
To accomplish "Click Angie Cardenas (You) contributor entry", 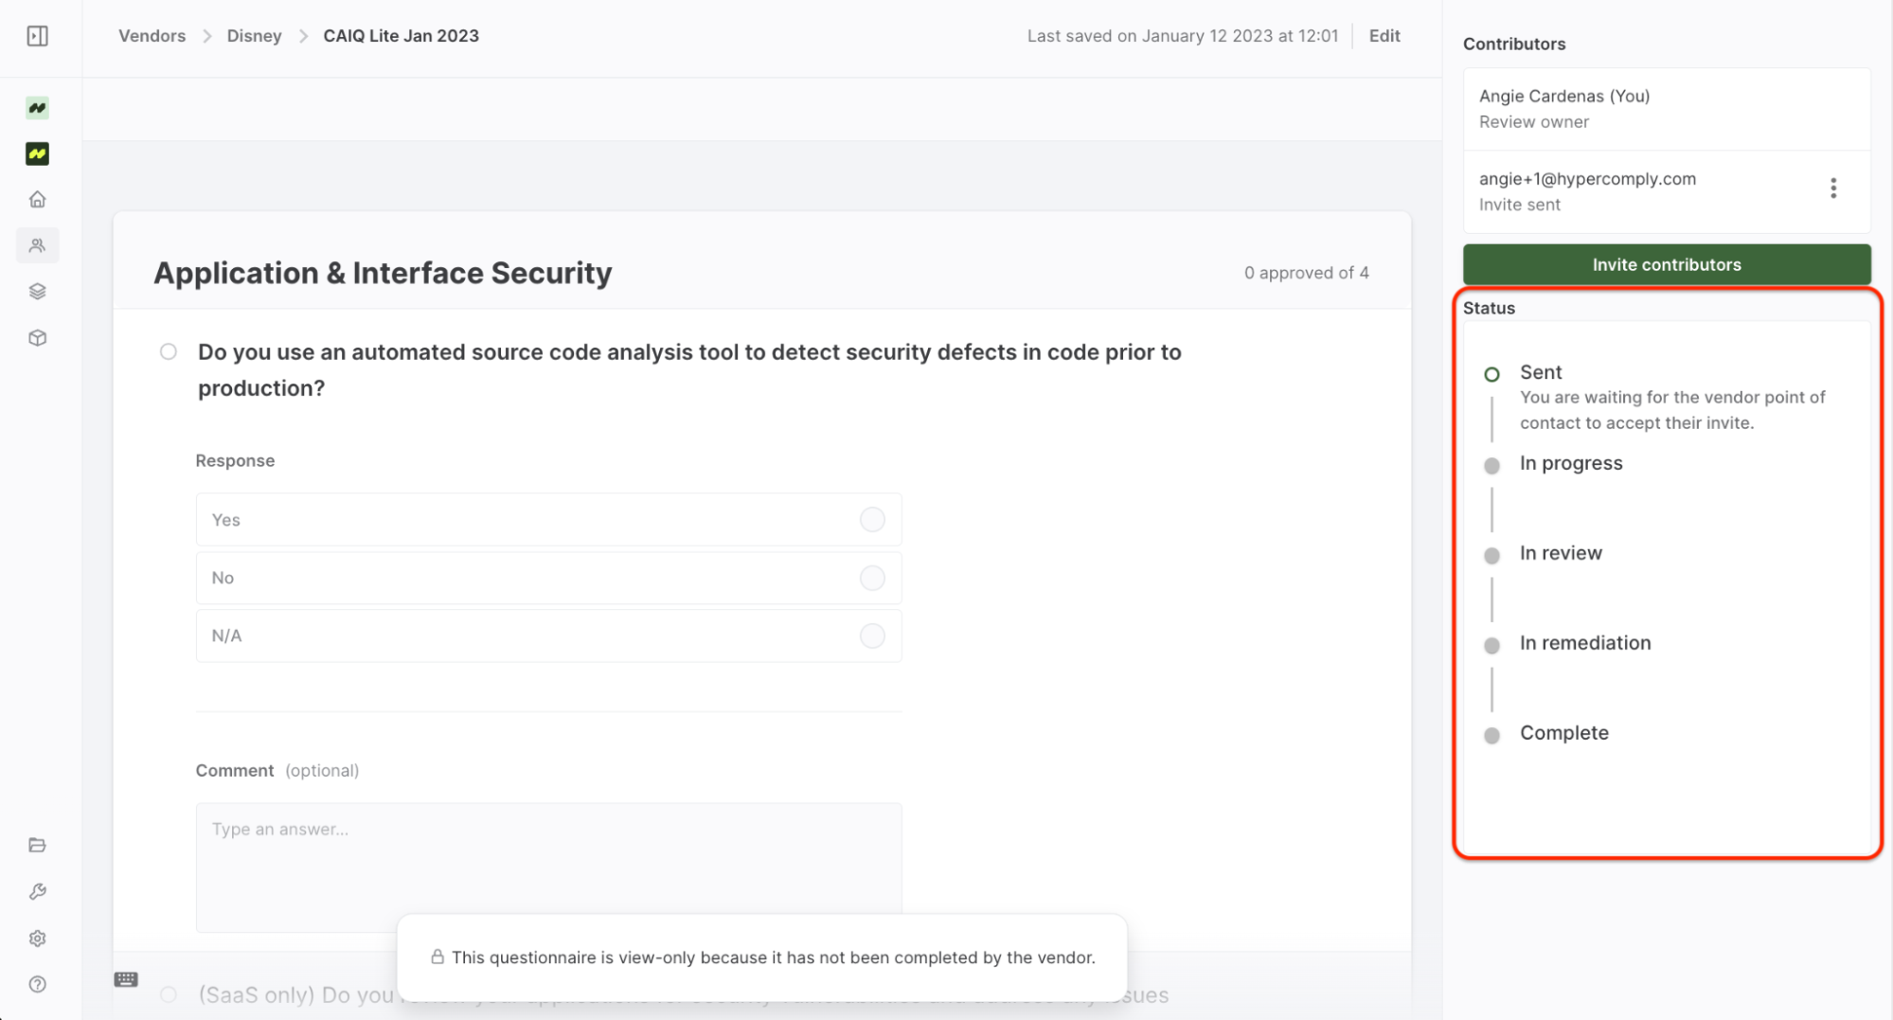I will (1667, 109).
